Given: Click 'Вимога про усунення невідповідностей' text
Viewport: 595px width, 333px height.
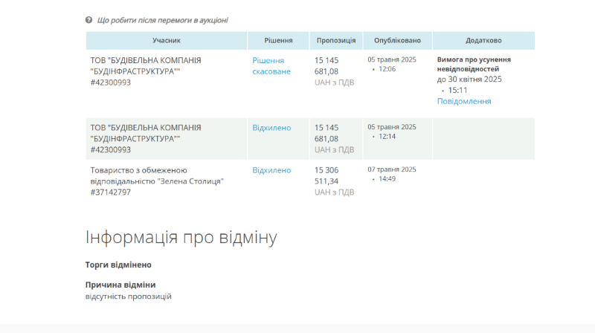Looking at the screenshot, I should click(474, 64).
